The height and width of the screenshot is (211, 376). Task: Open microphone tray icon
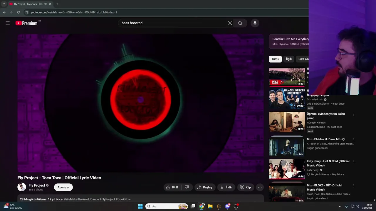(x=346, y=206)
